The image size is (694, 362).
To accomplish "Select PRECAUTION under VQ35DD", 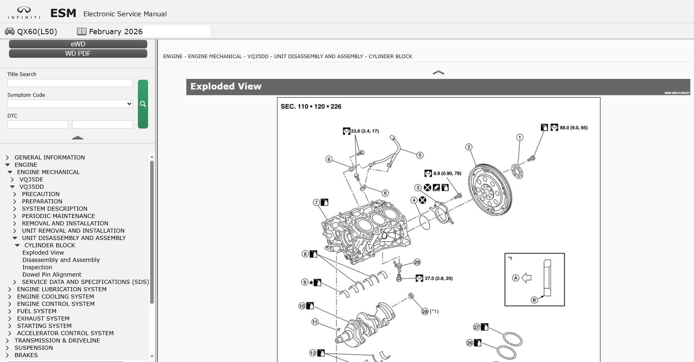I will pos(41,194).
